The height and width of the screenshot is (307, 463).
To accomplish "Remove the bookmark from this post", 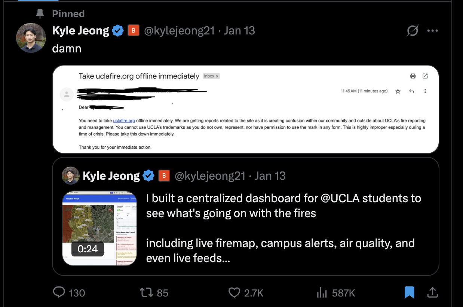I will [x=409, y=293].
